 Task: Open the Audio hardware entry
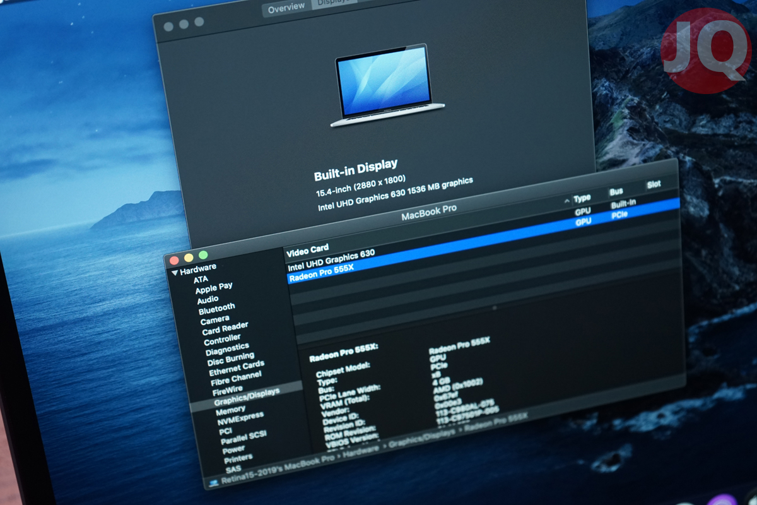click(x=208, y=299)
